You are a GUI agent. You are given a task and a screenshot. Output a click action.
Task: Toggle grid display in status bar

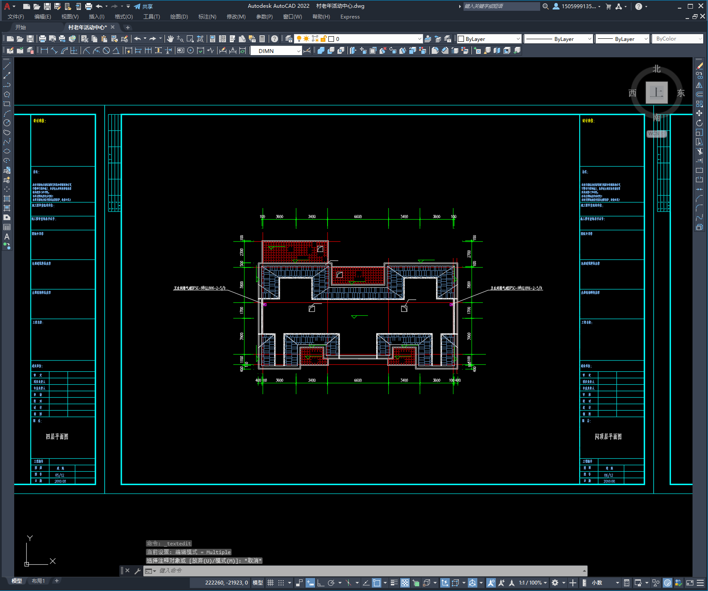270,583
